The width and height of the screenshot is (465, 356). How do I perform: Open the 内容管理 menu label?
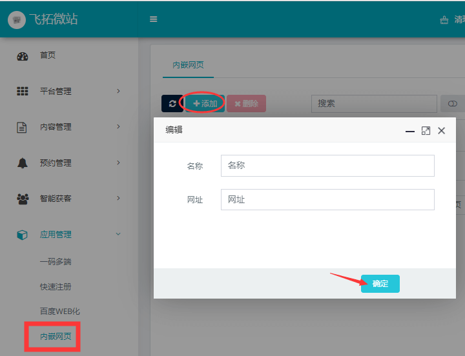point(56,127)
